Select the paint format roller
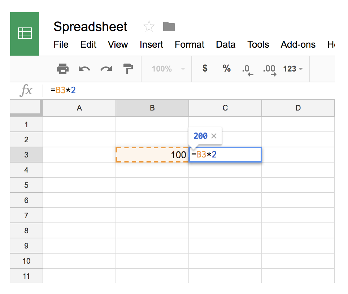 coord(128,69)
